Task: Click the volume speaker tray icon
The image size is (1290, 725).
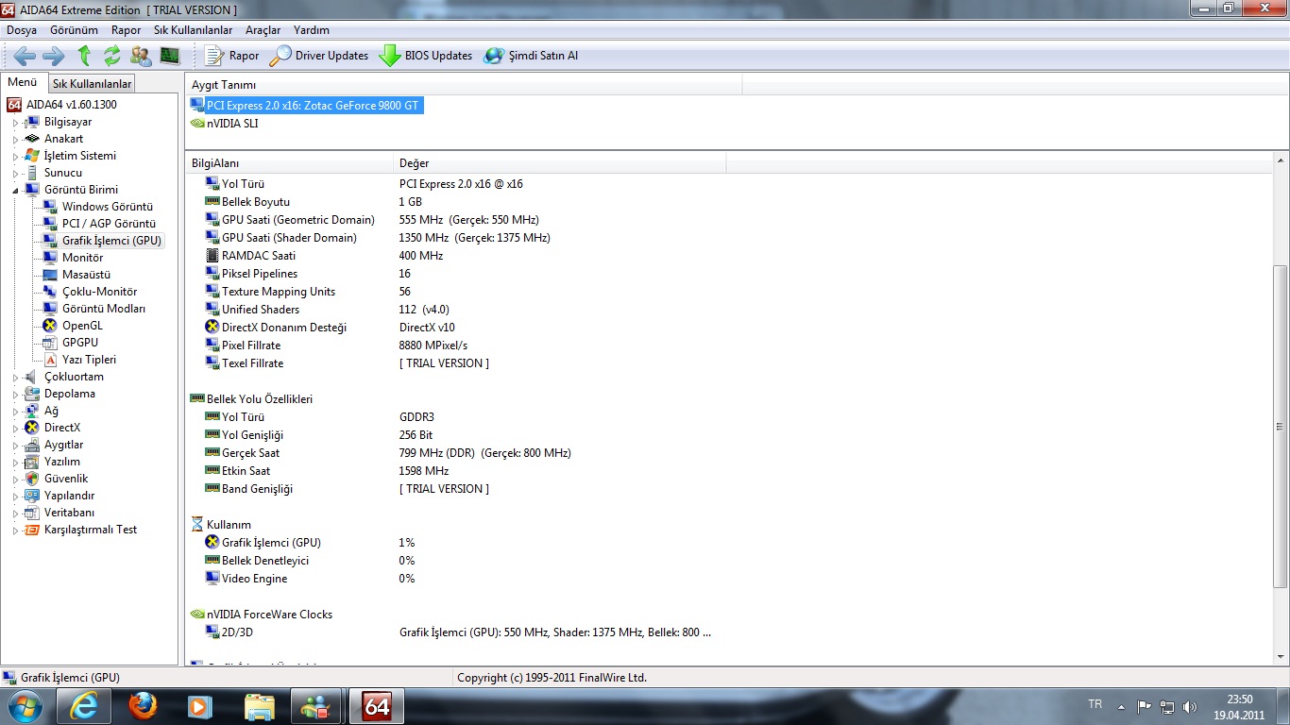Action: [x=1190, y=706]
